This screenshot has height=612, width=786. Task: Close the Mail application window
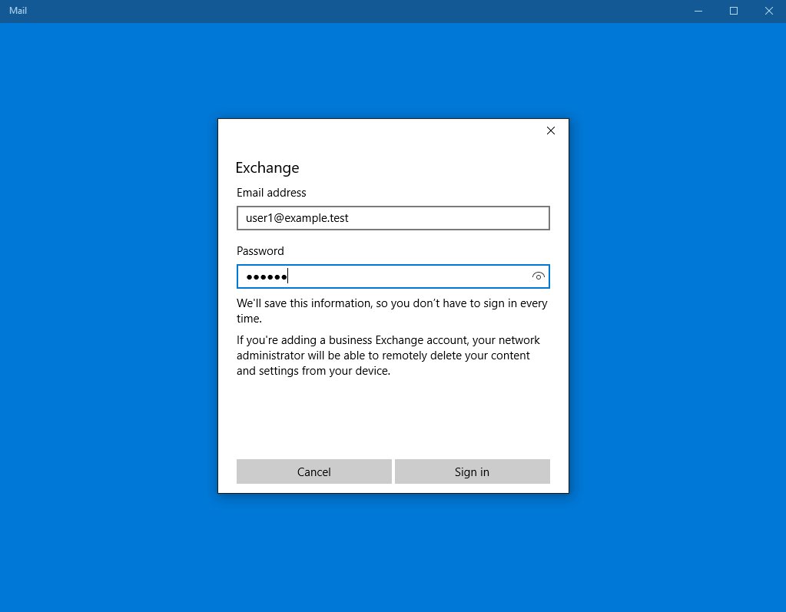[768, 11]
